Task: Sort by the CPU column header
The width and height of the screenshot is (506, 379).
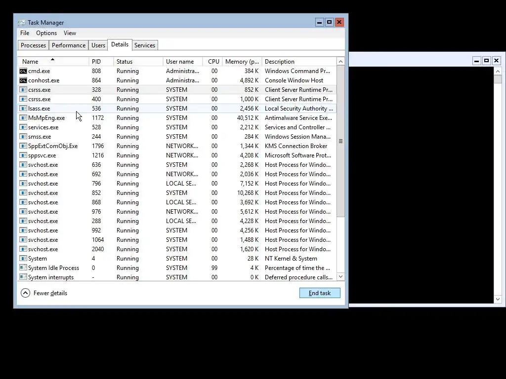Action: [x=212, y=61]
